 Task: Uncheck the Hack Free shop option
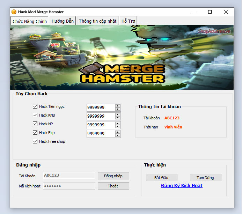click(35, 141)
